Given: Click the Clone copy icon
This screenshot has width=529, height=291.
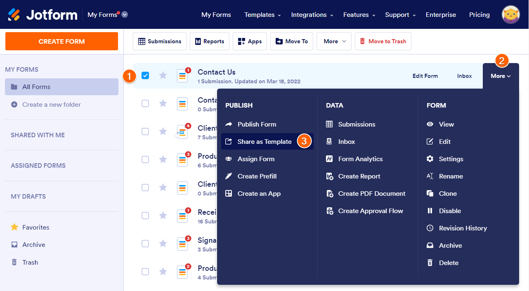Looking at the screenshot, I should click(430, 193).
